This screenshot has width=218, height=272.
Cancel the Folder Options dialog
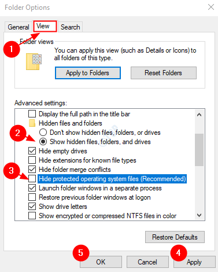[147, 262]
